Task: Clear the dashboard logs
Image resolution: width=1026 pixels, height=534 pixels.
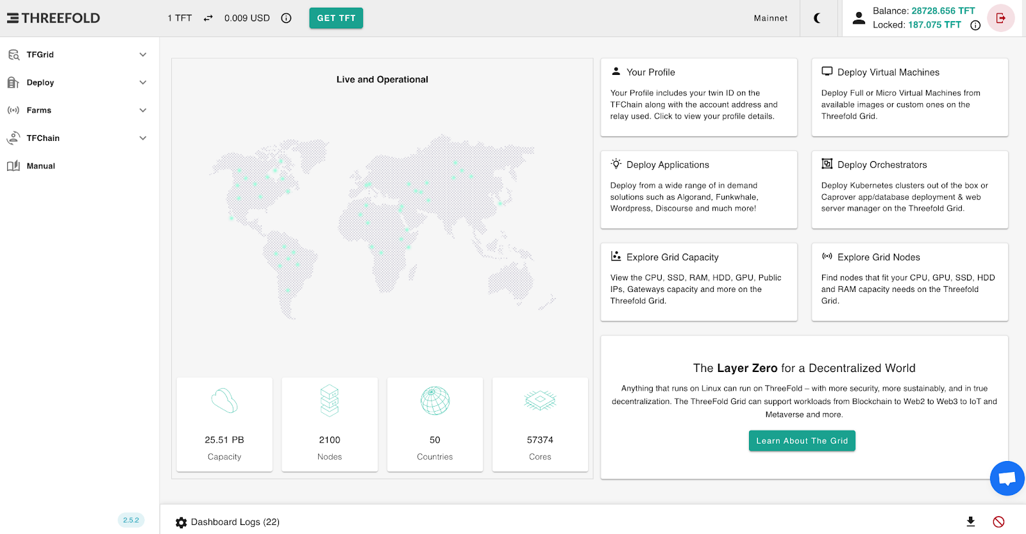Action: [x=998, y=522]
